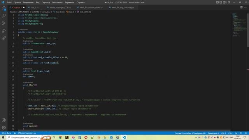Viewport: 249px width, 140px height.
Task: Open the Extensions view
Action: 4,38
